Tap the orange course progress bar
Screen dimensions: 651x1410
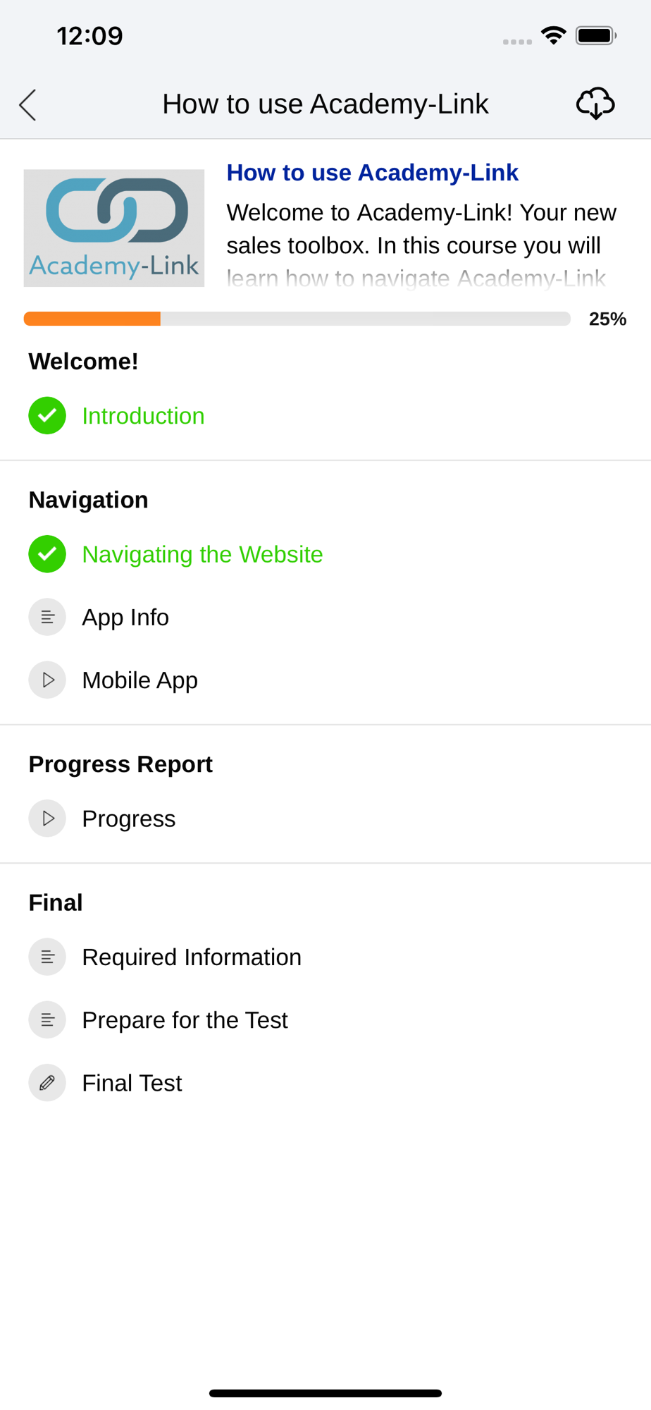point(297,319)
